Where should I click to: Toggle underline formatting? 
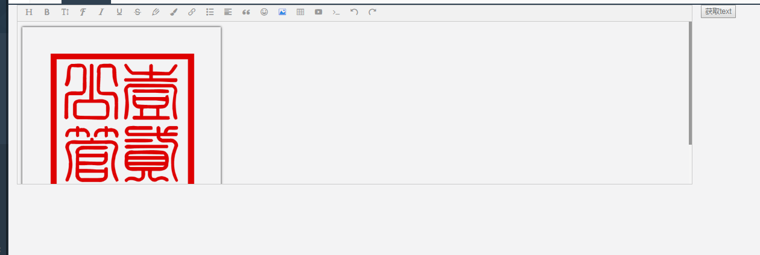(119, 12)
